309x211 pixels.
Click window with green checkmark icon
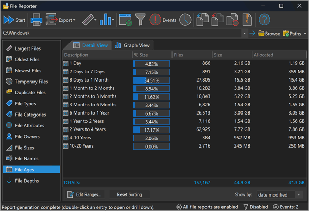click(x=126, y=20)
